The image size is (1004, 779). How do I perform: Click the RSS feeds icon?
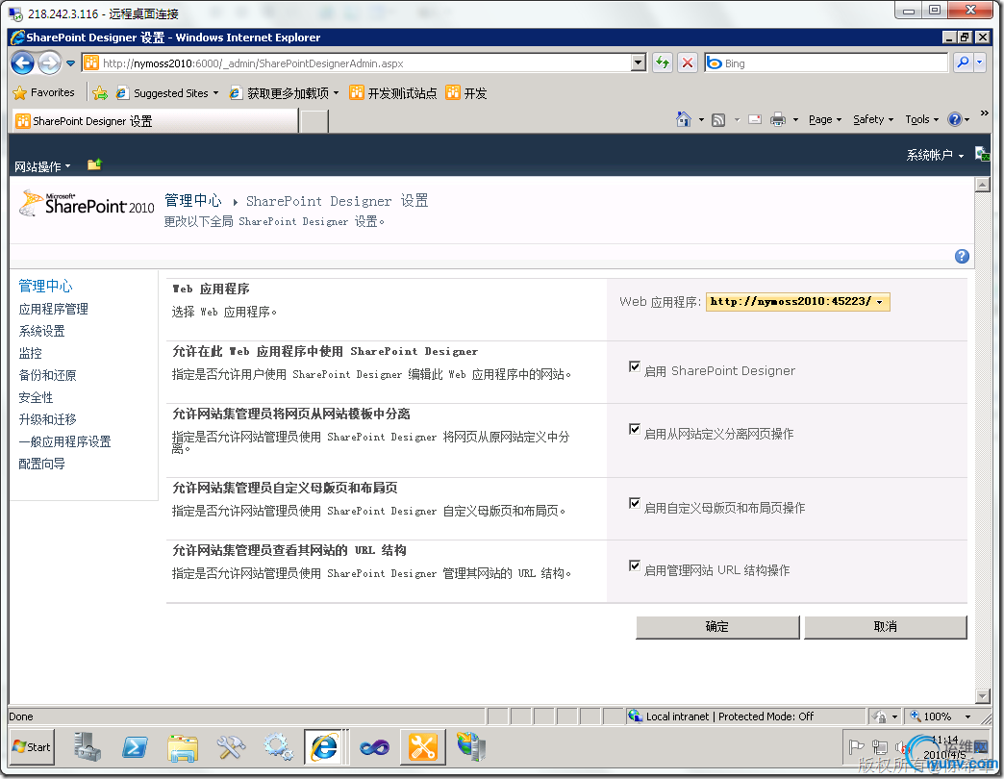pos(718,119)
